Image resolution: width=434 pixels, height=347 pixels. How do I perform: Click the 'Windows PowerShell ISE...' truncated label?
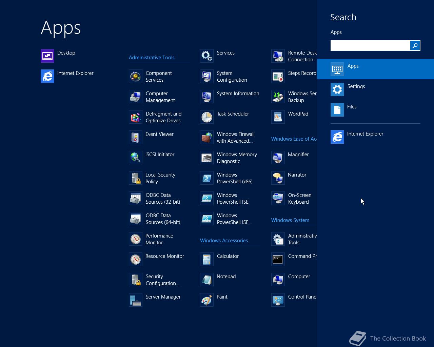(235, 219)
